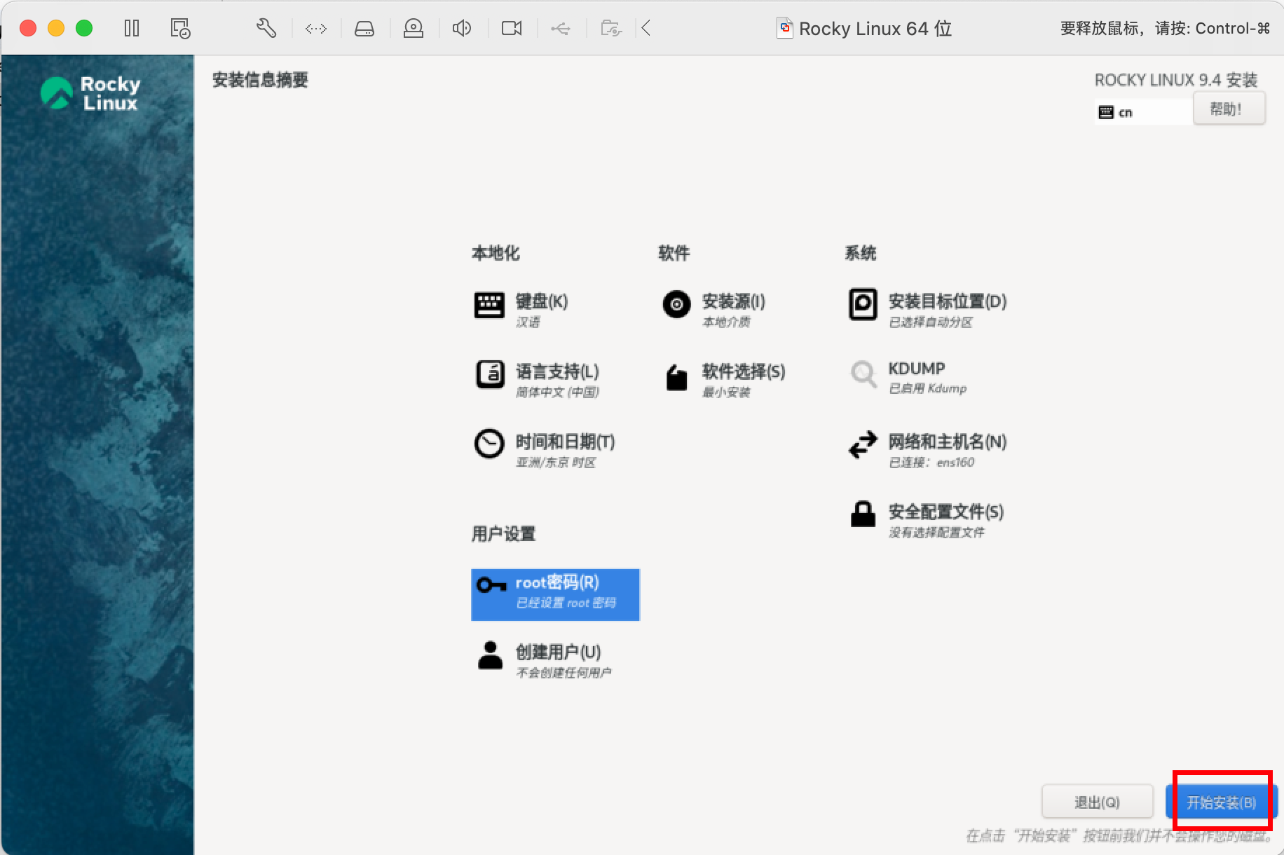
Task: Click the 不会创建任何用户 status text
Action: (564, 673)
